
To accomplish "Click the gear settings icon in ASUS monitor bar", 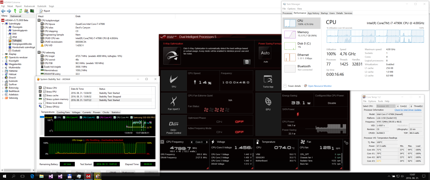I will (346, 143).
